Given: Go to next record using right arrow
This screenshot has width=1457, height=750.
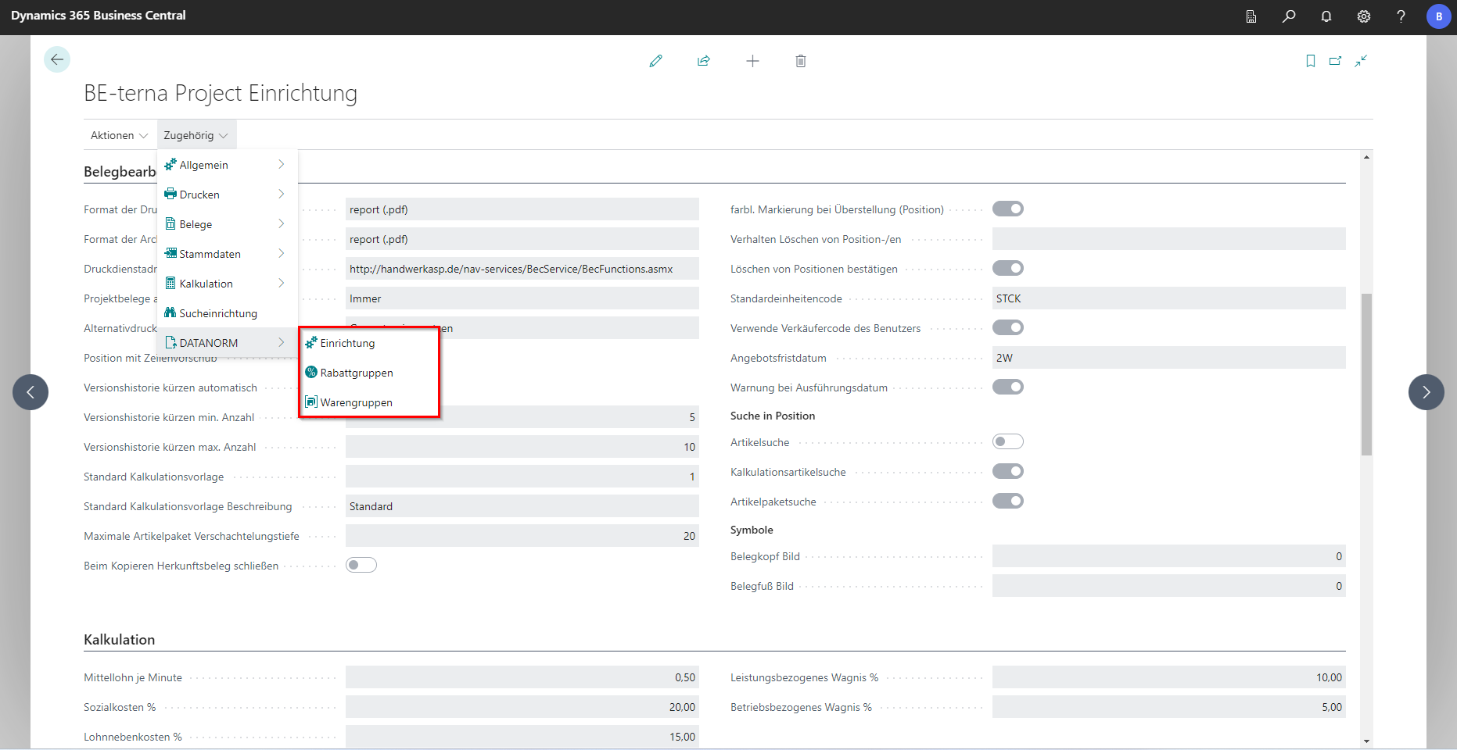Looking at the screenshot, I should (x=1426, y=392).
